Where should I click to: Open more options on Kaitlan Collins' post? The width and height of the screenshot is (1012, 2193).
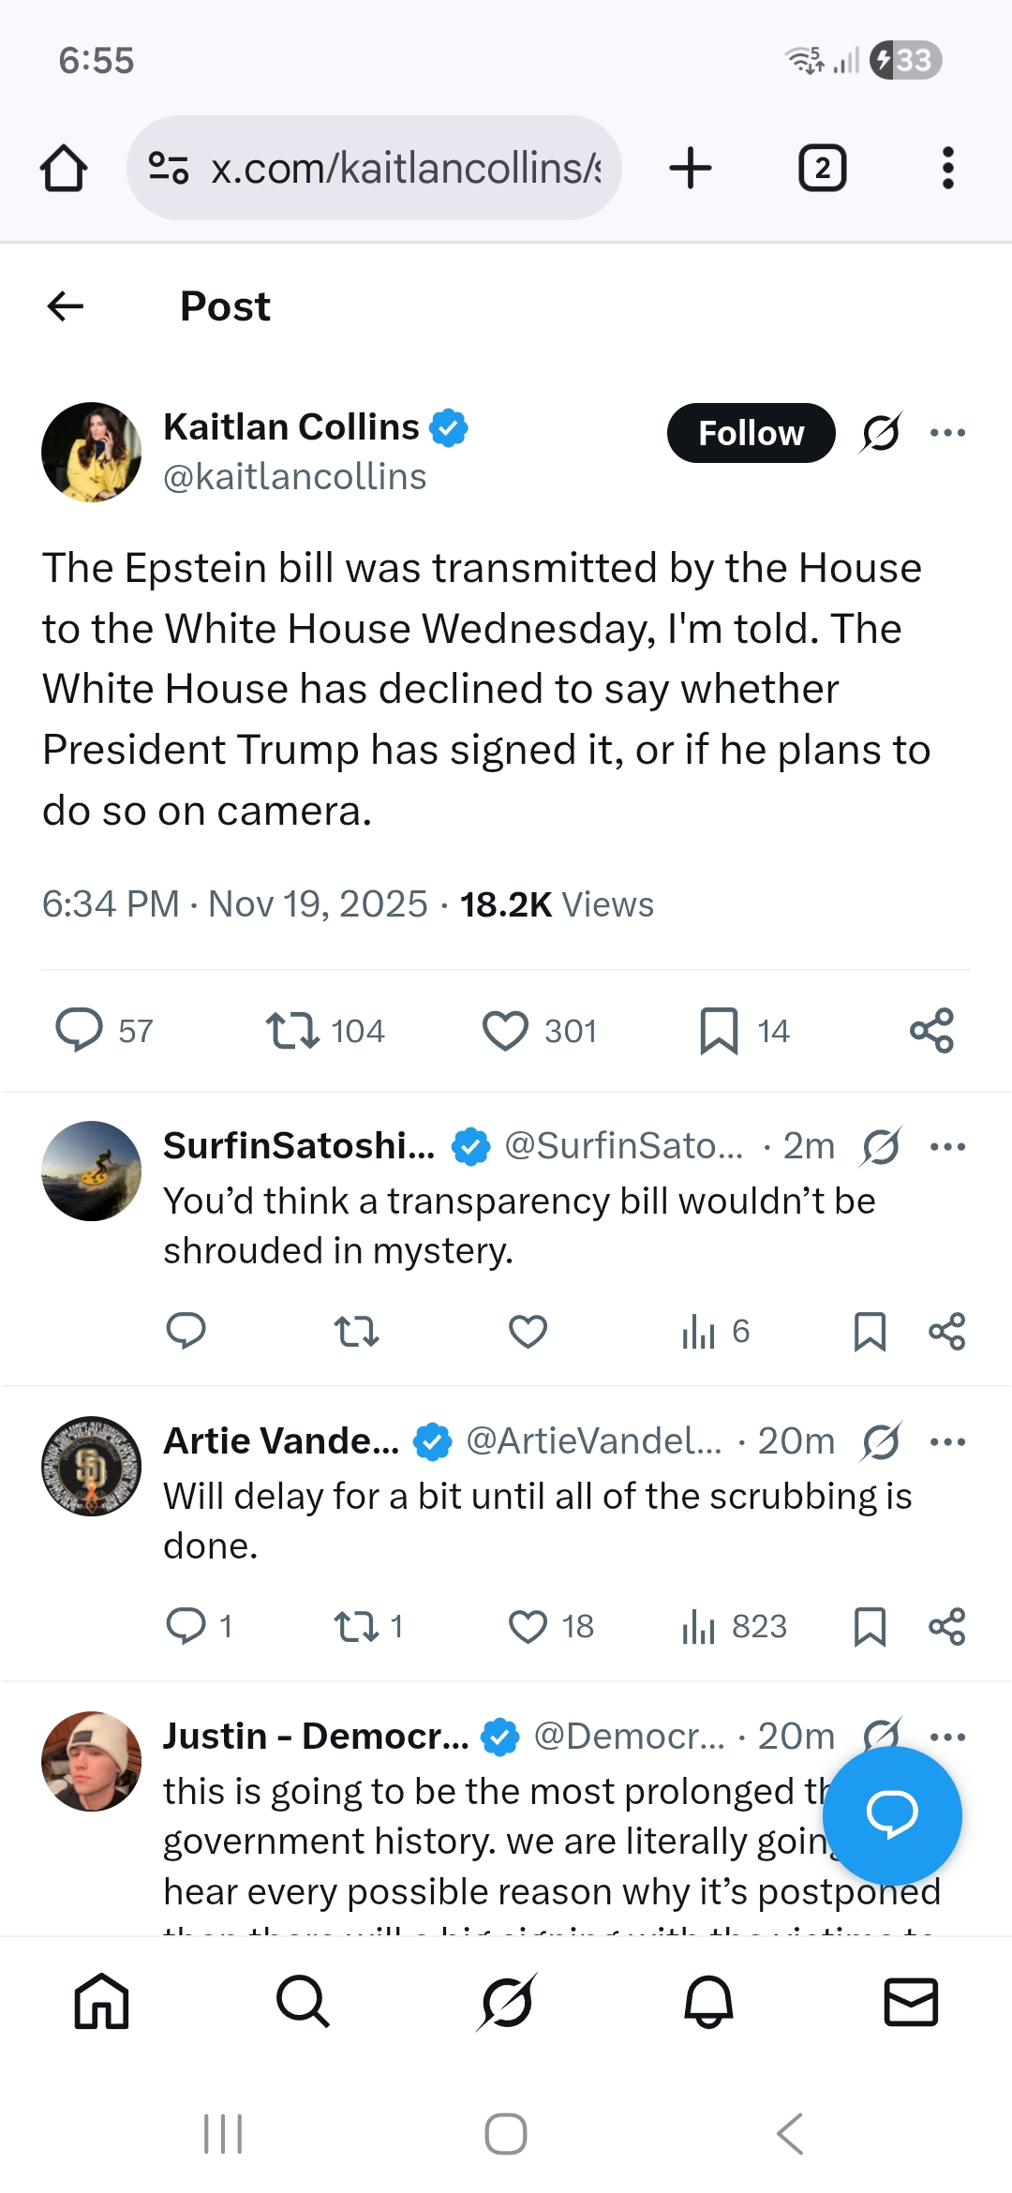(x=947, y=432)
